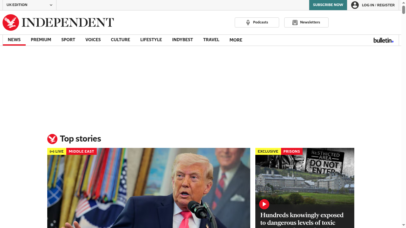Open the UK Edition selector

pyautogui.click(x=29, y=5)
